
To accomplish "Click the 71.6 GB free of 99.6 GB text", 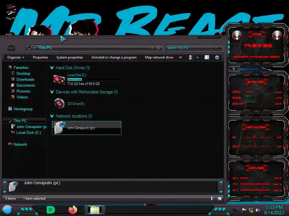I will point(84,84).
